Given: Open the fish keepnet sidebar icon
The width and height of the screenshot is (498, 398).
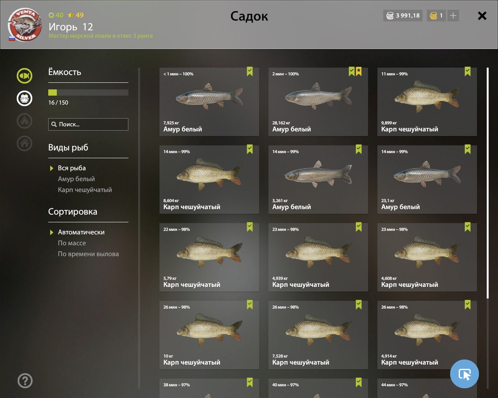Looking at the screenshot, I should [25, 76].
